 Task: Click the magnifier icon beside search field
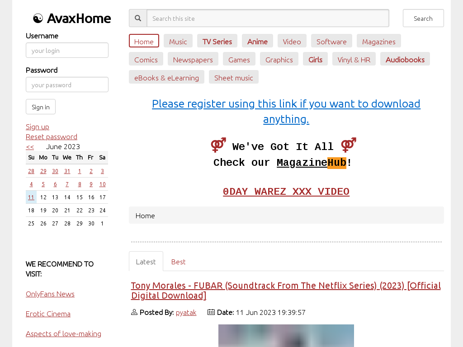138,18
